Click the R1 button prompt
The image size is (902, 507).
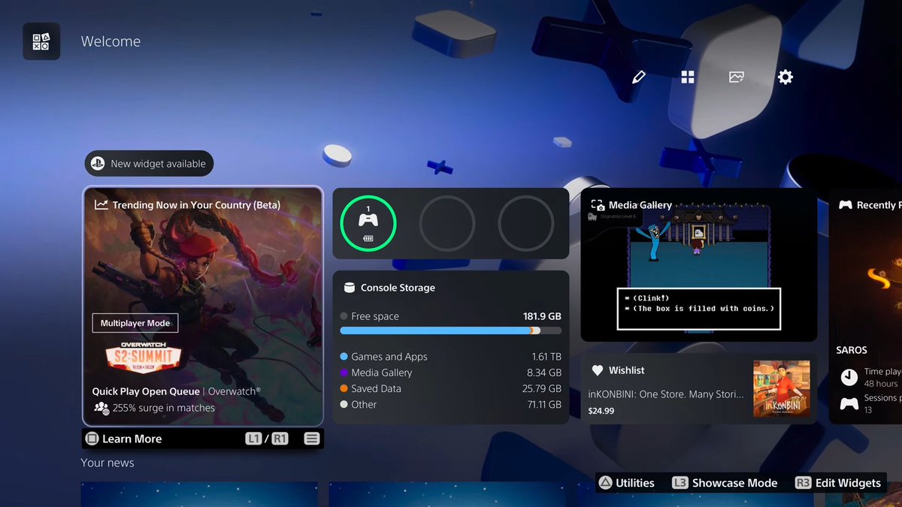coord(280,439)
